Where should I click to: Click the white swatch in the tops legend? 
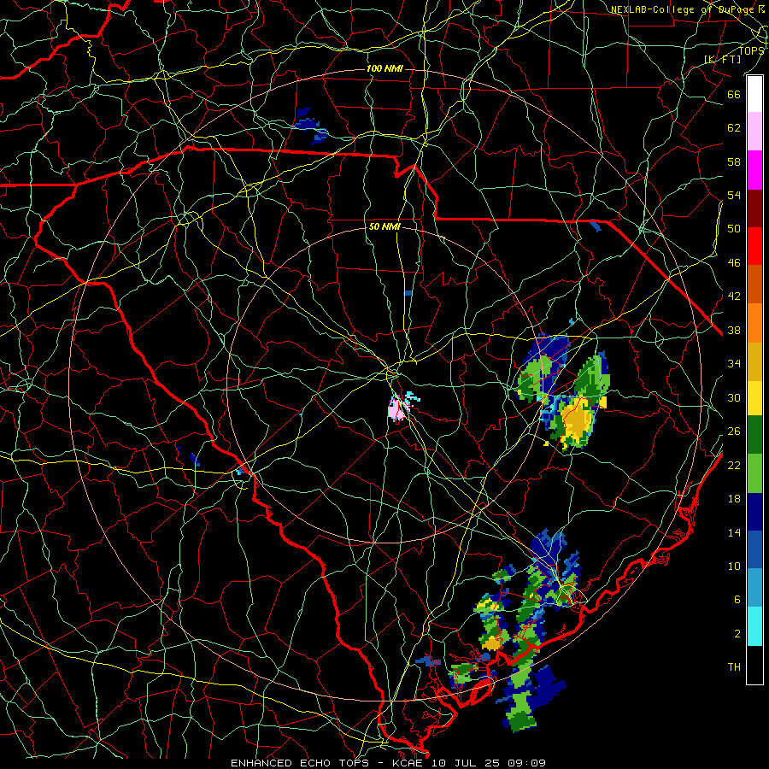[x=754, y=94]
